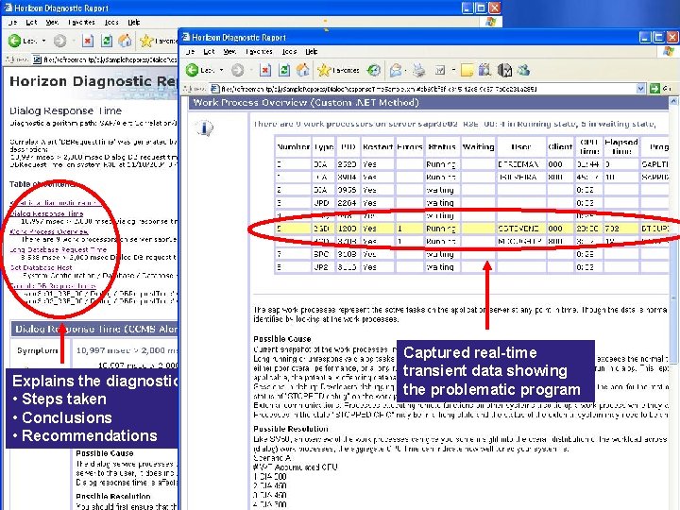
Task: Print the report using the printer icon
Action: click(419, 70)
